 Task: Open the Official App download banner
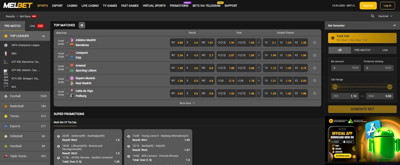point(362,140)
